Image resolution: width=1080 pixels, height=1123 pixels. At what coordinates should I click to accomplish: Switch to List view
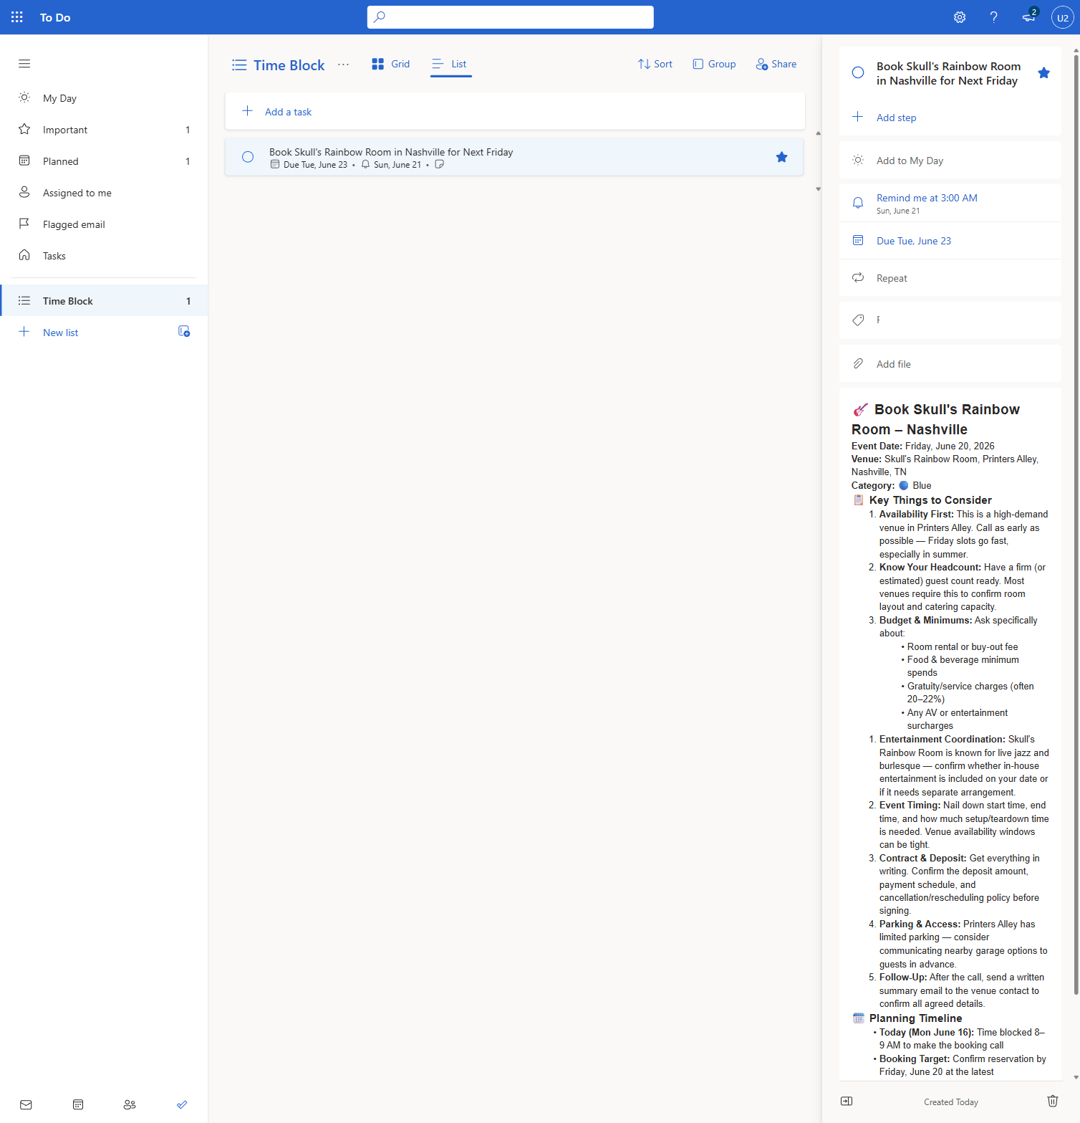click(x=450, y=64)
